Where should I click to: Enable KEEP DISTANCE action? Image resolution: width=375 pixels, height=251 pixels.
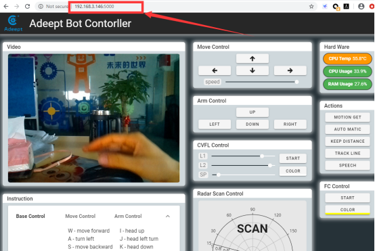click(347, 141)
